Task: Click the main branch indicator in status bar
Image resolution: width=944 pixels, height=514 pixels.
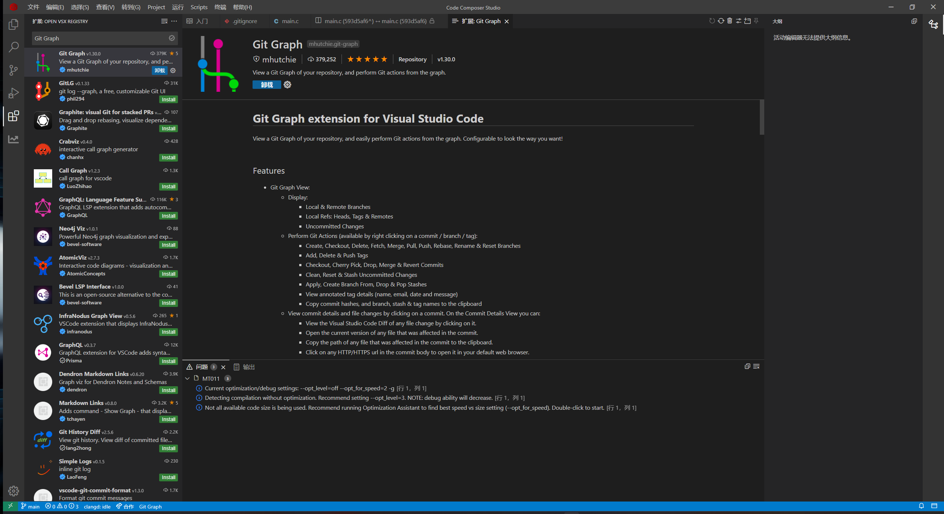Action: [31, 506]
